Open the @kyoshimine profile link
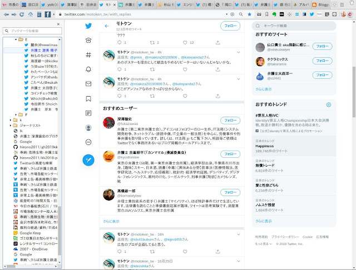This screenshot has height=270, width=356. coord(128,157)
